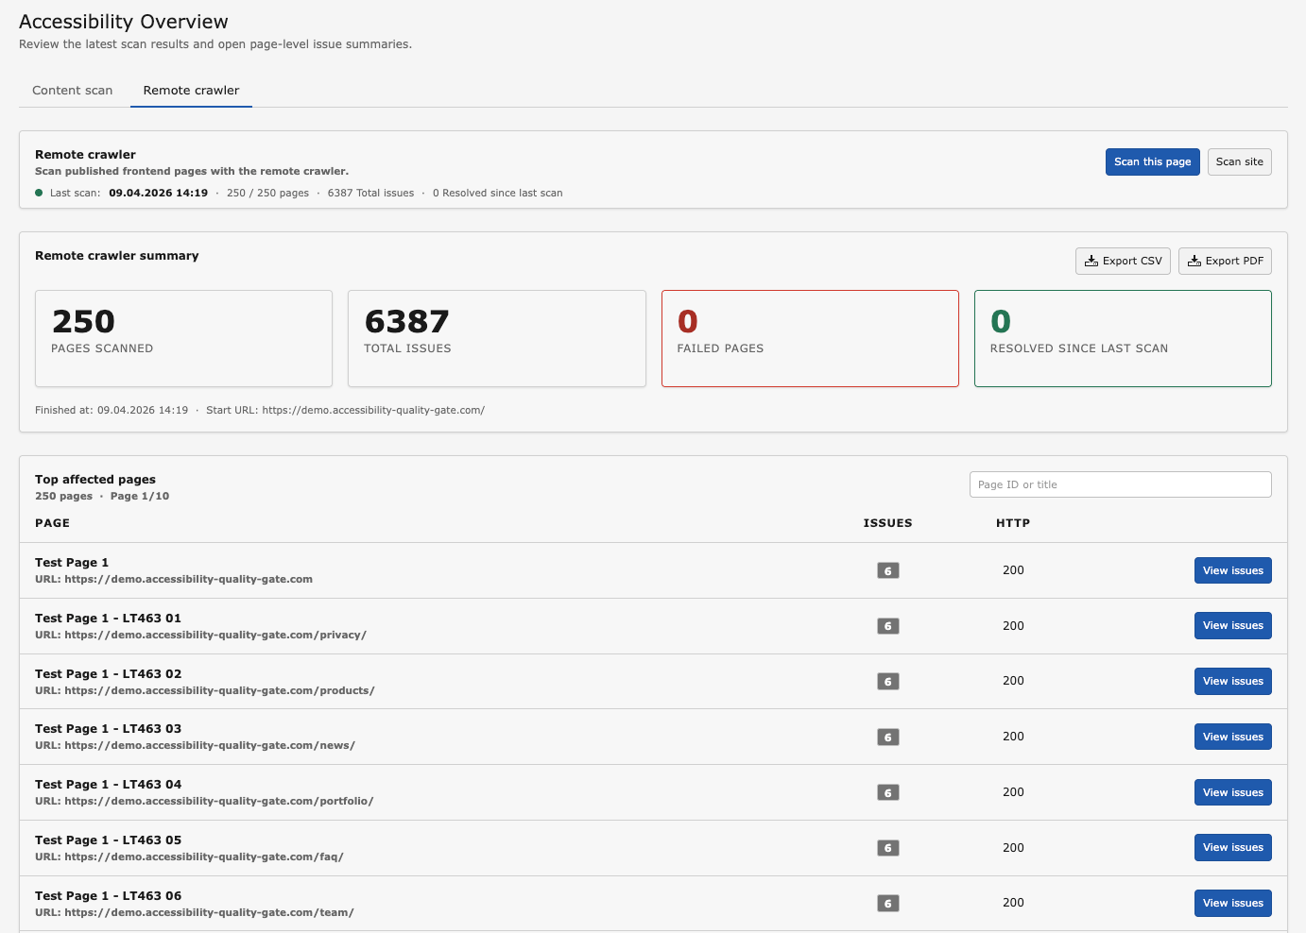The height and width of the screenshot is (933, 1306).
Task: Click the 'Top affected pages' heading
Action: [x=95, y=480]
